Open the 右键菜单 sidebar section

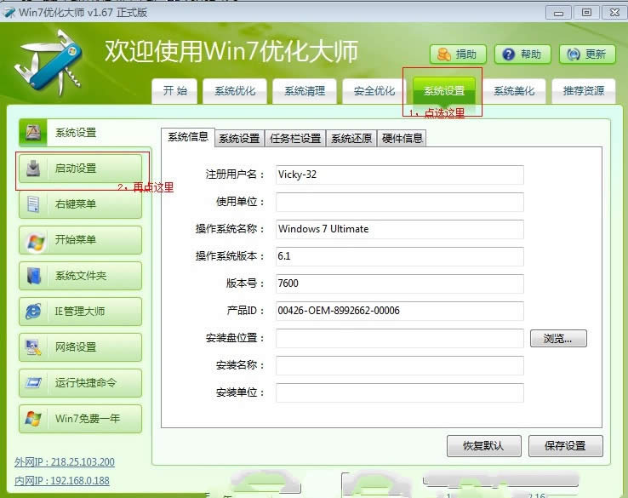(81, 204)
